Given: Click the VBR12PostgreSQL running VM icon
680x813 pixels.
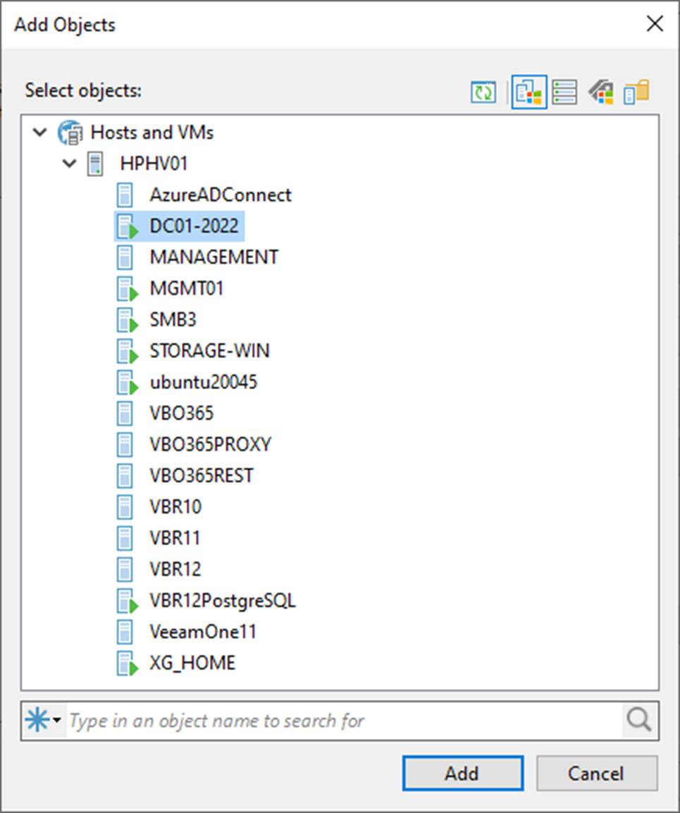Looking at the screenshot, I should coord(128,601).
